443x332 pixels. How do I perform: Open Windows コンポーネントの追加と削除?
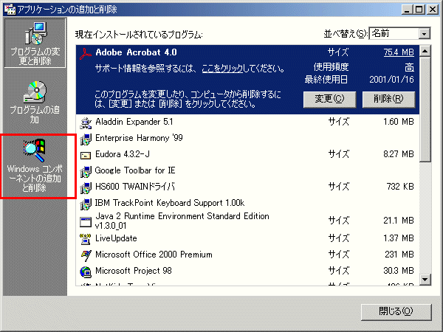[35, 167]
